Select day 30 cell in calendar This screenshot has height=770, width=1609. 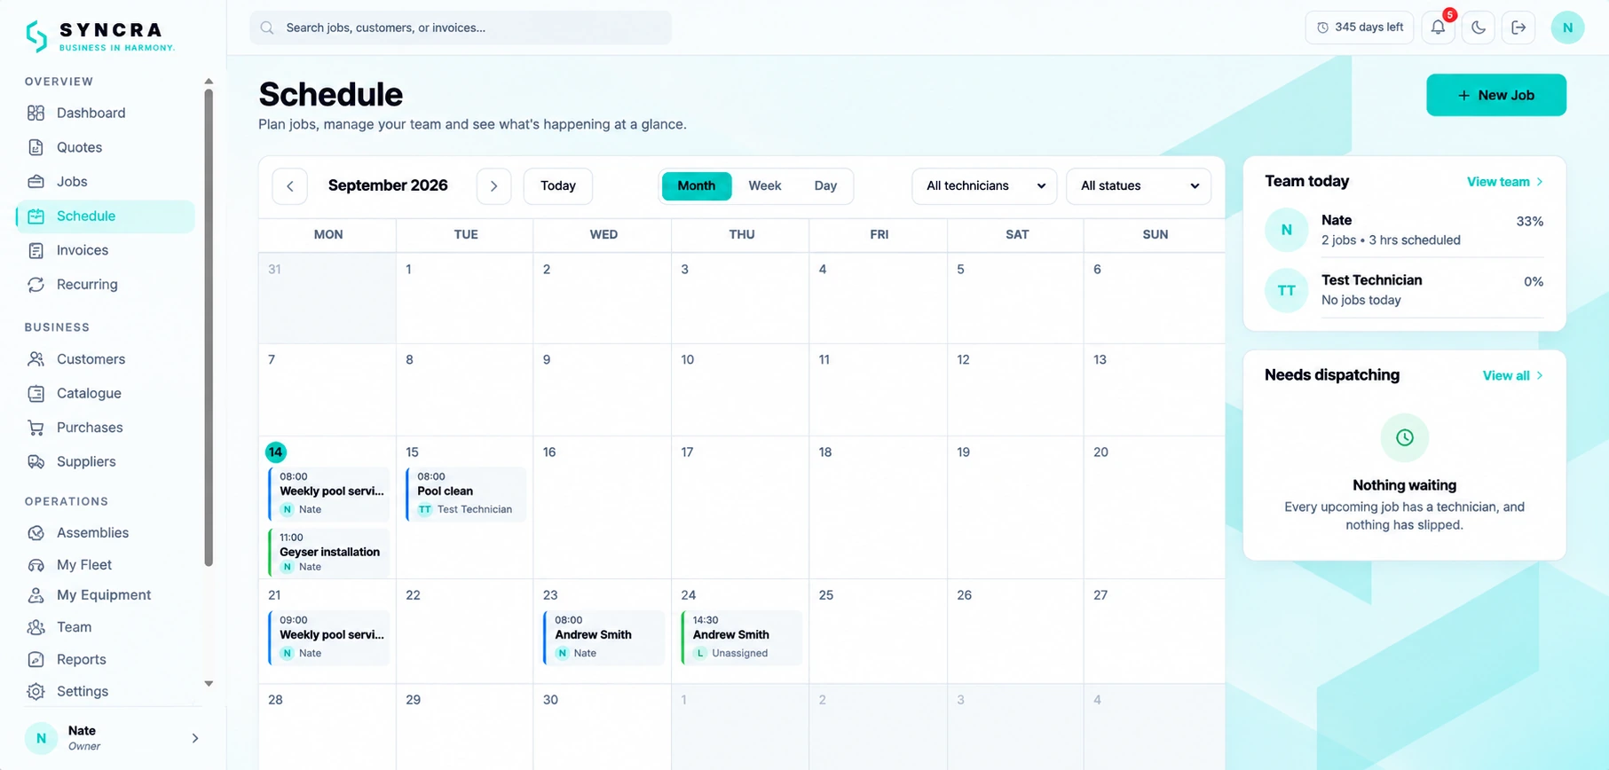(x=602, y=727)
